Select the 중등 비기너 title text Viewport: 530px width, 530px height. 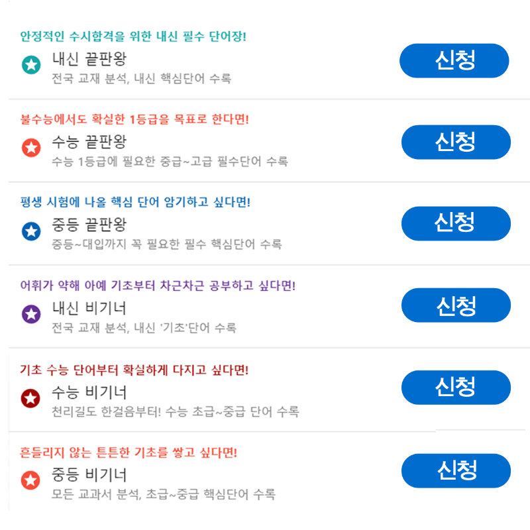click(x=89, y=474)
